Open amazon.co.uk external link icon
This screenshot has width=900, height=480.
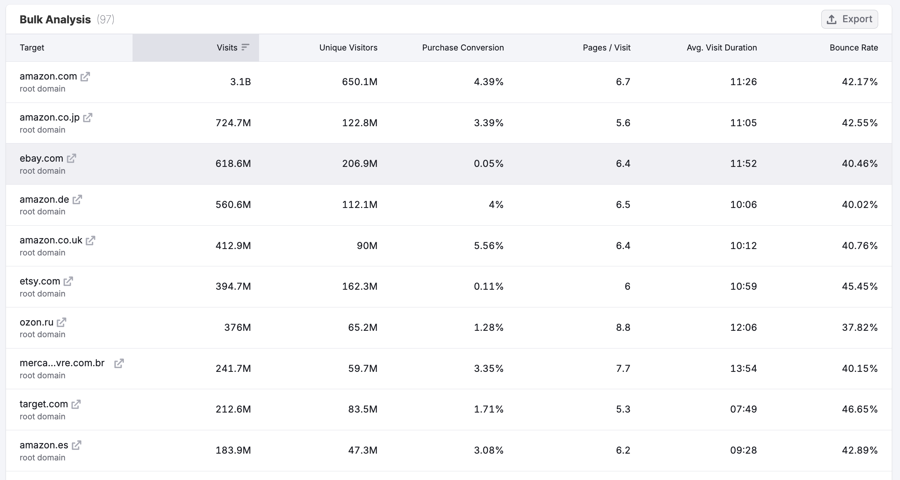90,240
